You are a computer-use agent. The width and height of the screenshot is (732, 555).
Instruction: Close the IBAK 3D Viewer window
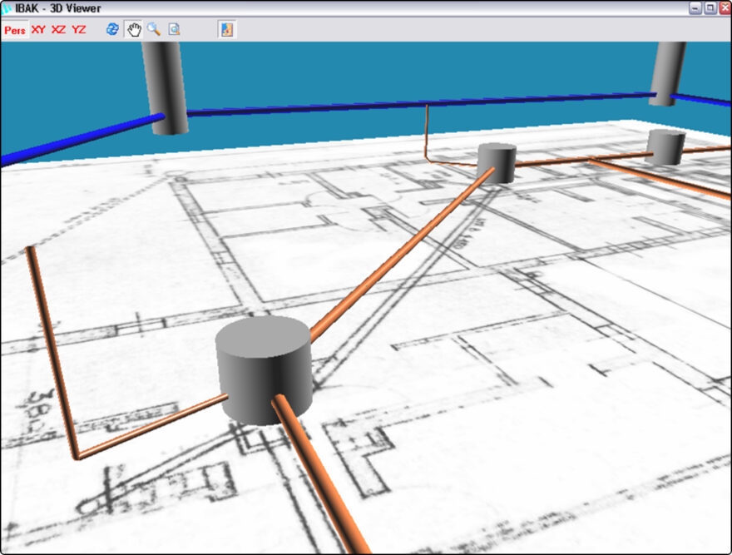coord(724,7)
